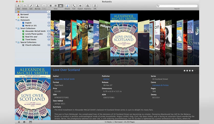Select the Travel books collection

click(33, 39)
